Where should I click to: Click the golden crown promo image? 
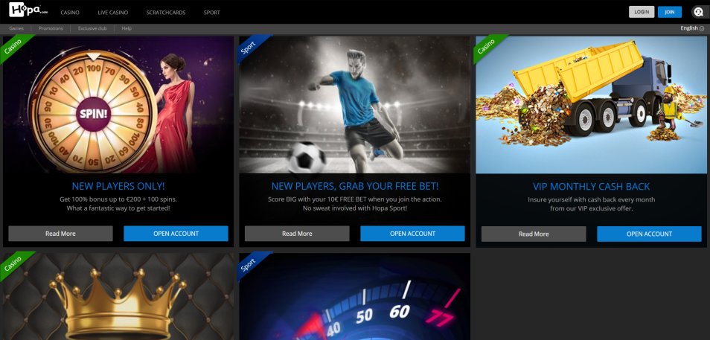118,297
